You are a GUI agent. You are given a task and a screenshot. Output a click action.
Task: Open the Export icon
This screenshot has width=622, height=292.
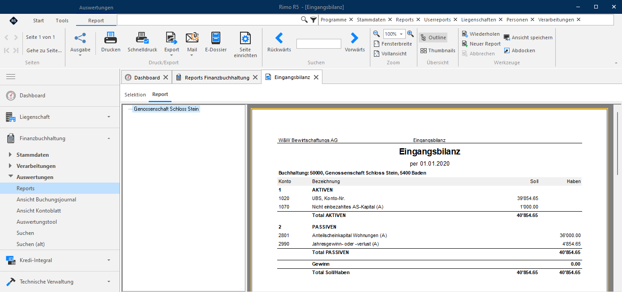(x=172, y=38)
